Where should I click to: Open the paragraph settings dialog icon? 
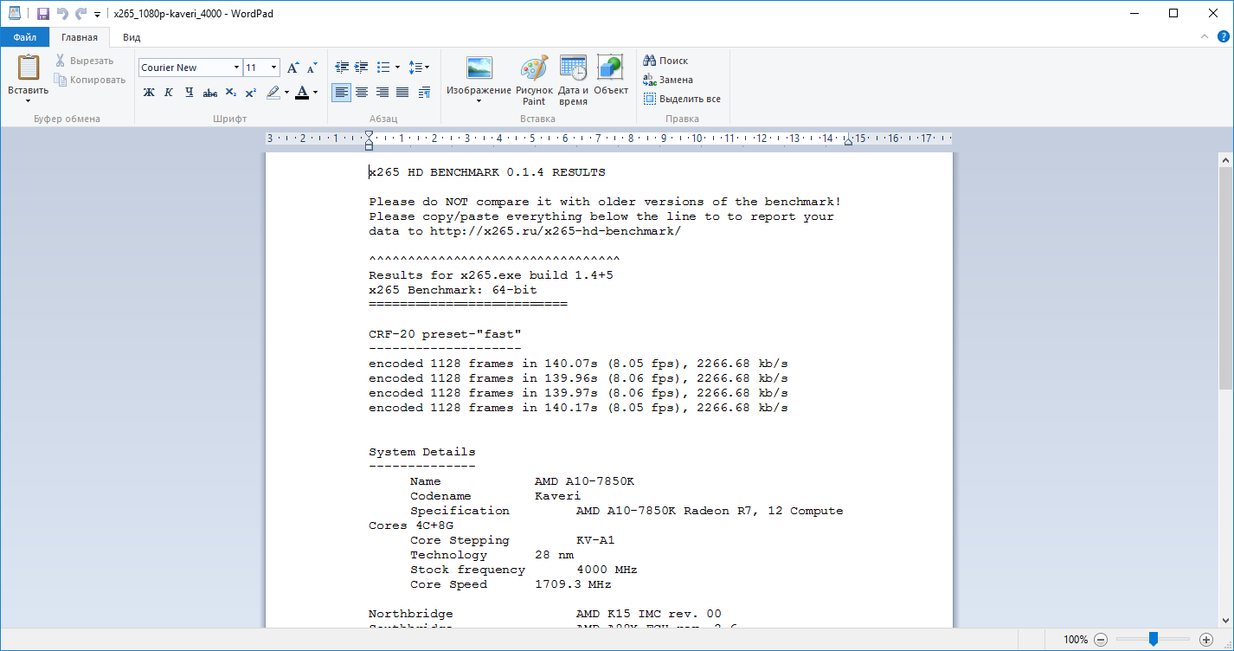[x=424, y=93]
